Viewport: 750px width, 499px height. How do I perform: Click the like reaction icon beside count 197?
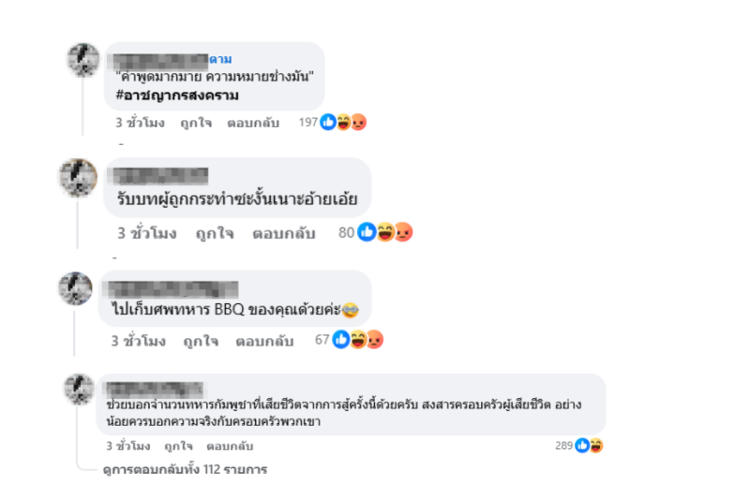click(x=328, y=123)
